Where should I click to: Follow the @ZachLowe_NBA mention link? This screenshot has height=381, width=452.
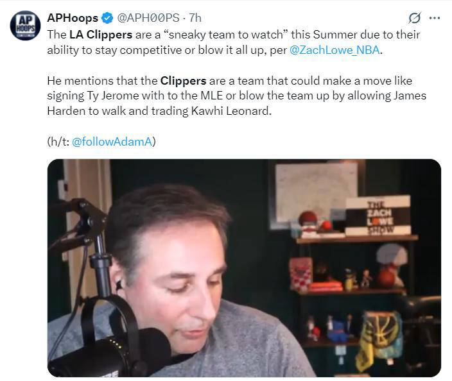(335, 50)
